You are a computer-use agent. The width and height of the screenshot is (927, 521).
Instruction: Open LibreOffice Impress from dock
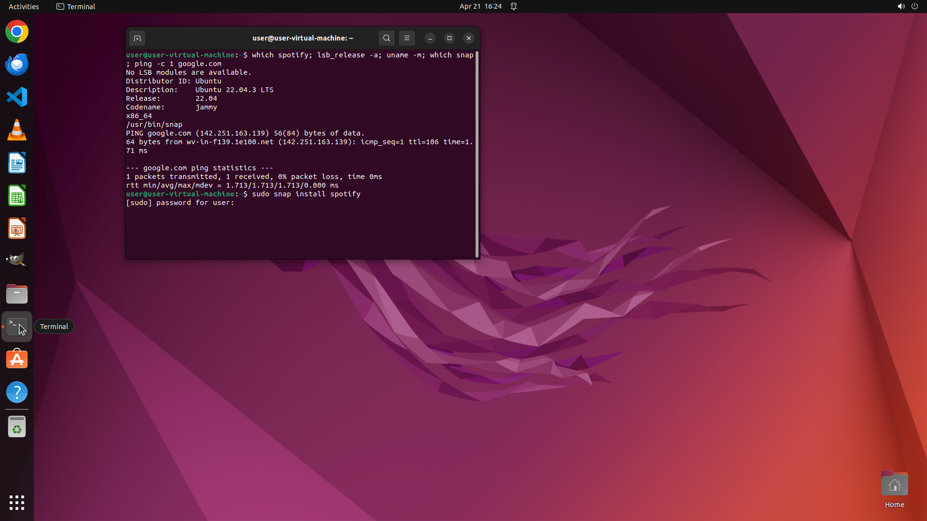point(17,229)
